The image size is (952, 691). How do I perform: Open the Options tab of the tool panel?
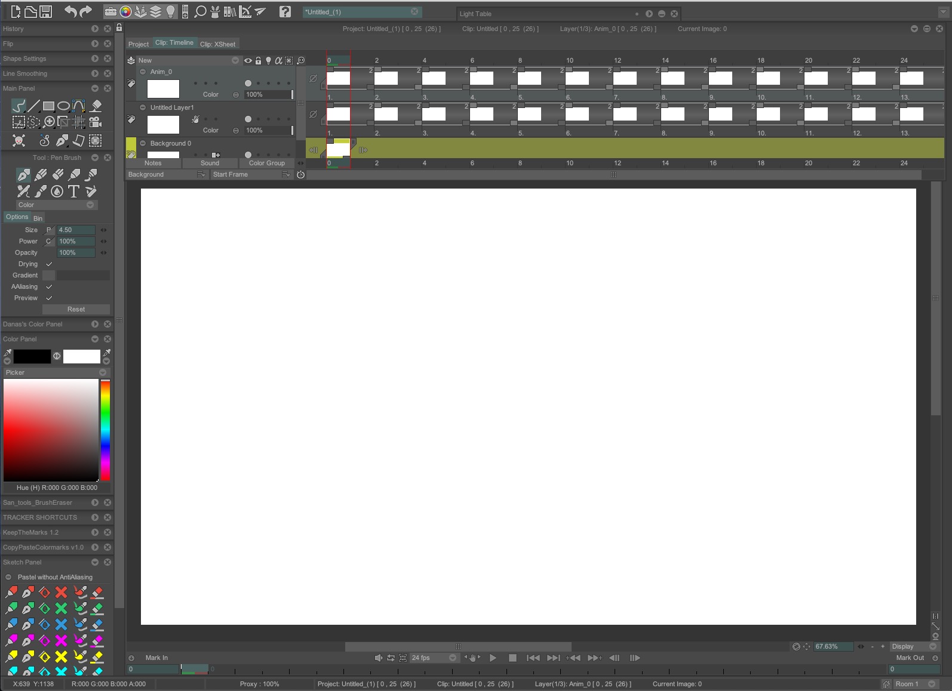point(17,217)
